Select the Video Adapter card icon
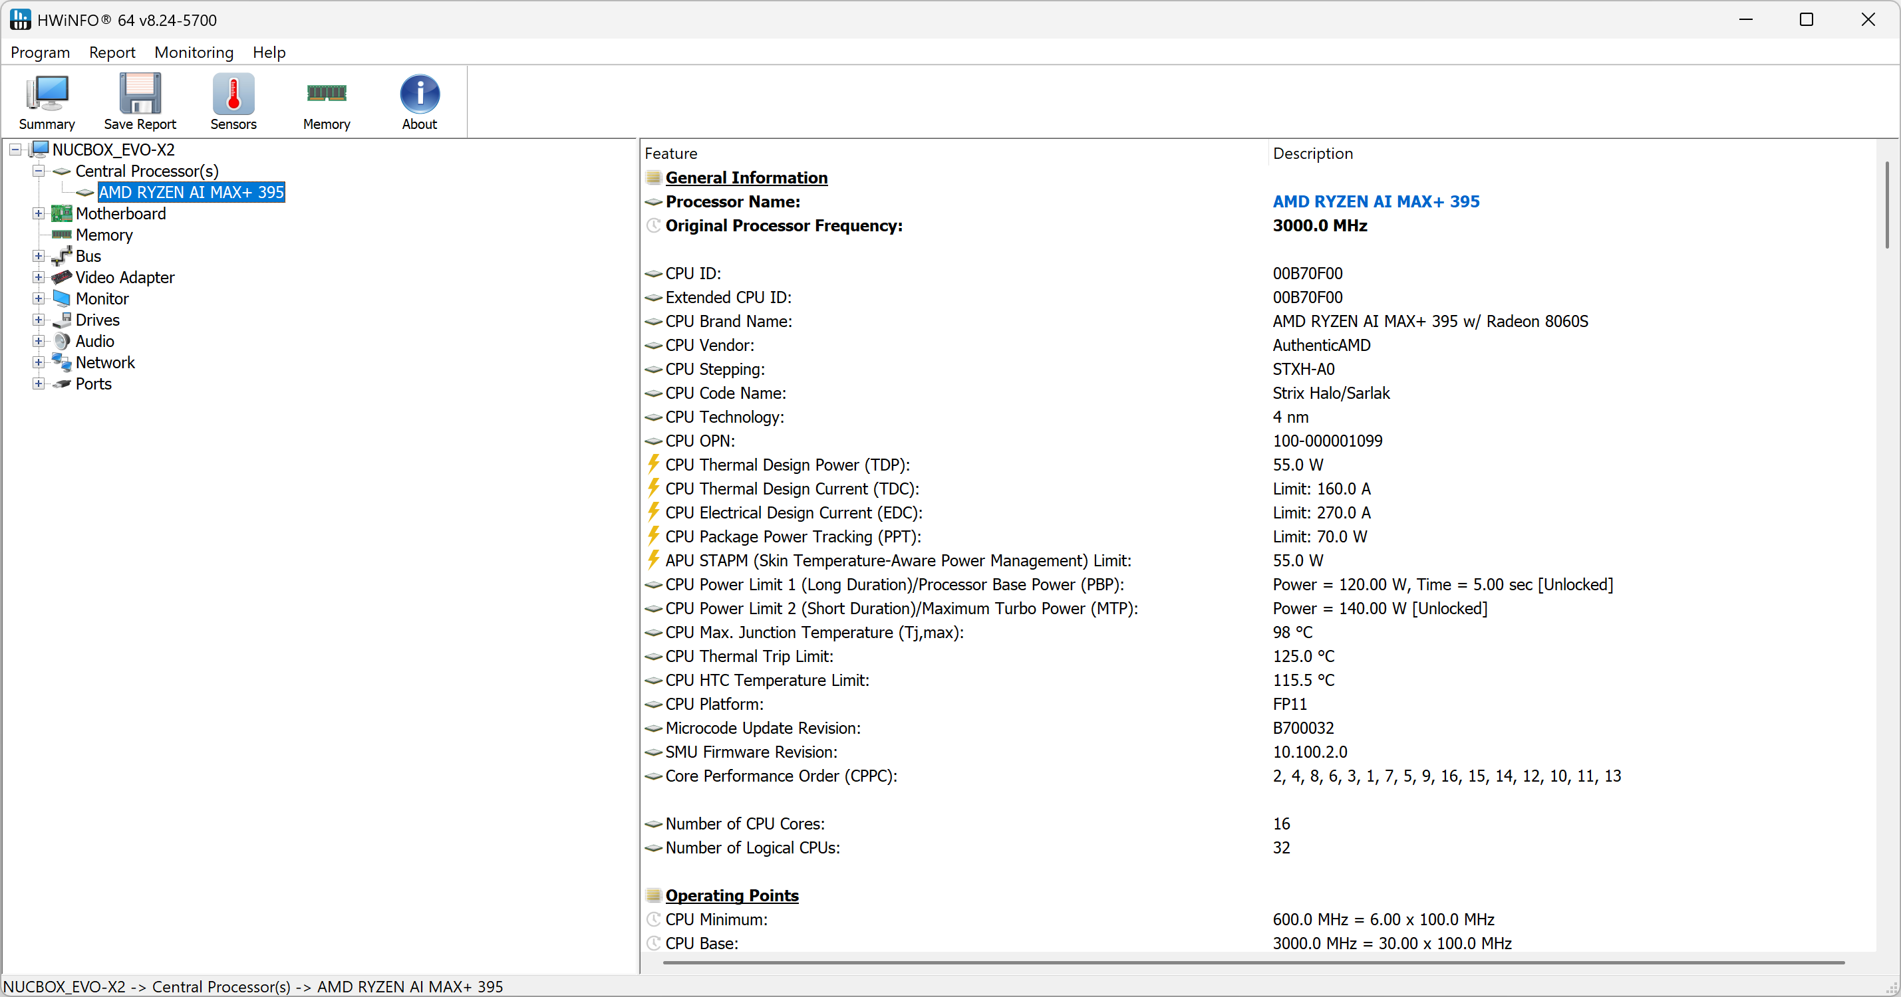 click(62, 277)
